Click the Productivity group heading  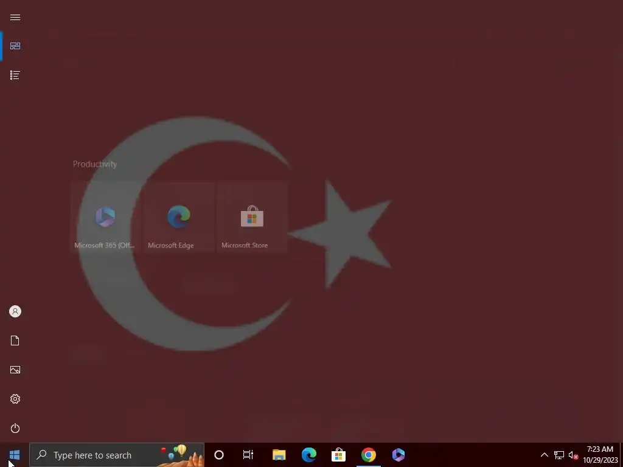point(95,164)
